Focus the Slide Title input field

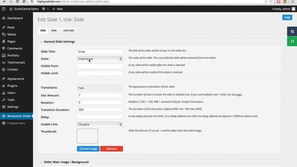tap(100, 51)
